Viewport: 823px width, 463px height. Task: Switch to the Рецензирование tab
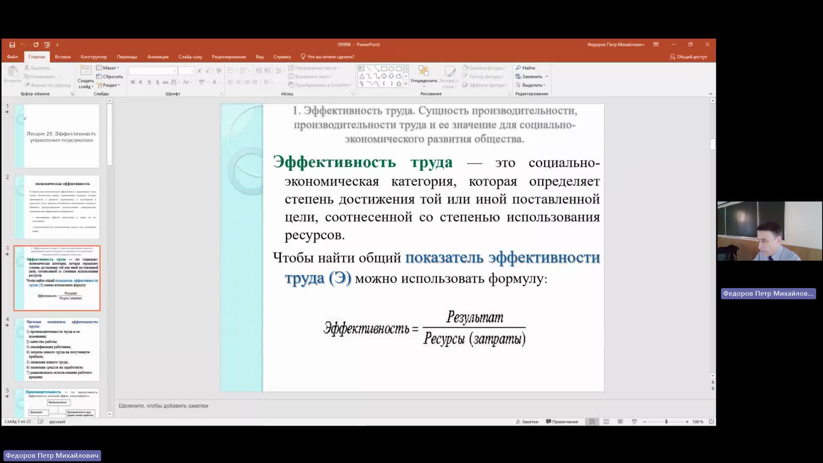click(229, 57)
